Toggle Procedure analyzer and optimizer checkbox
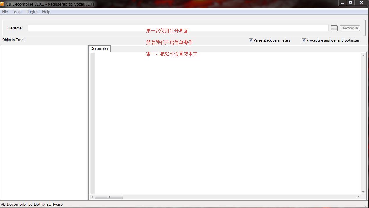The width and height of the screenshot is (369, 208). (x=304, y=40)
